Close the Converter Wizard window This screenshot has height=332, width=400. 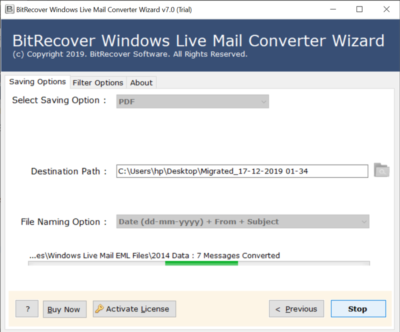386,9
